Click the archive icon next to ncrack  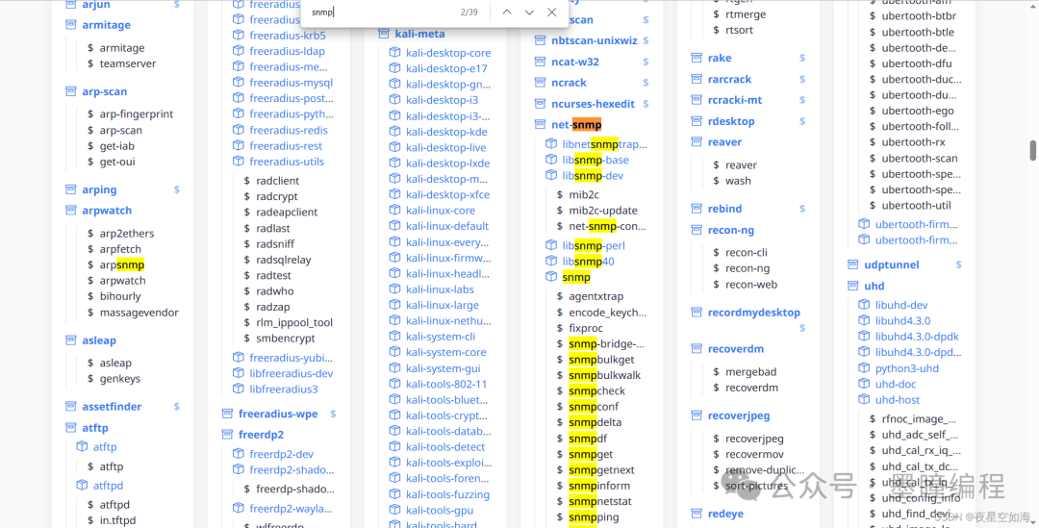point(540,82)
